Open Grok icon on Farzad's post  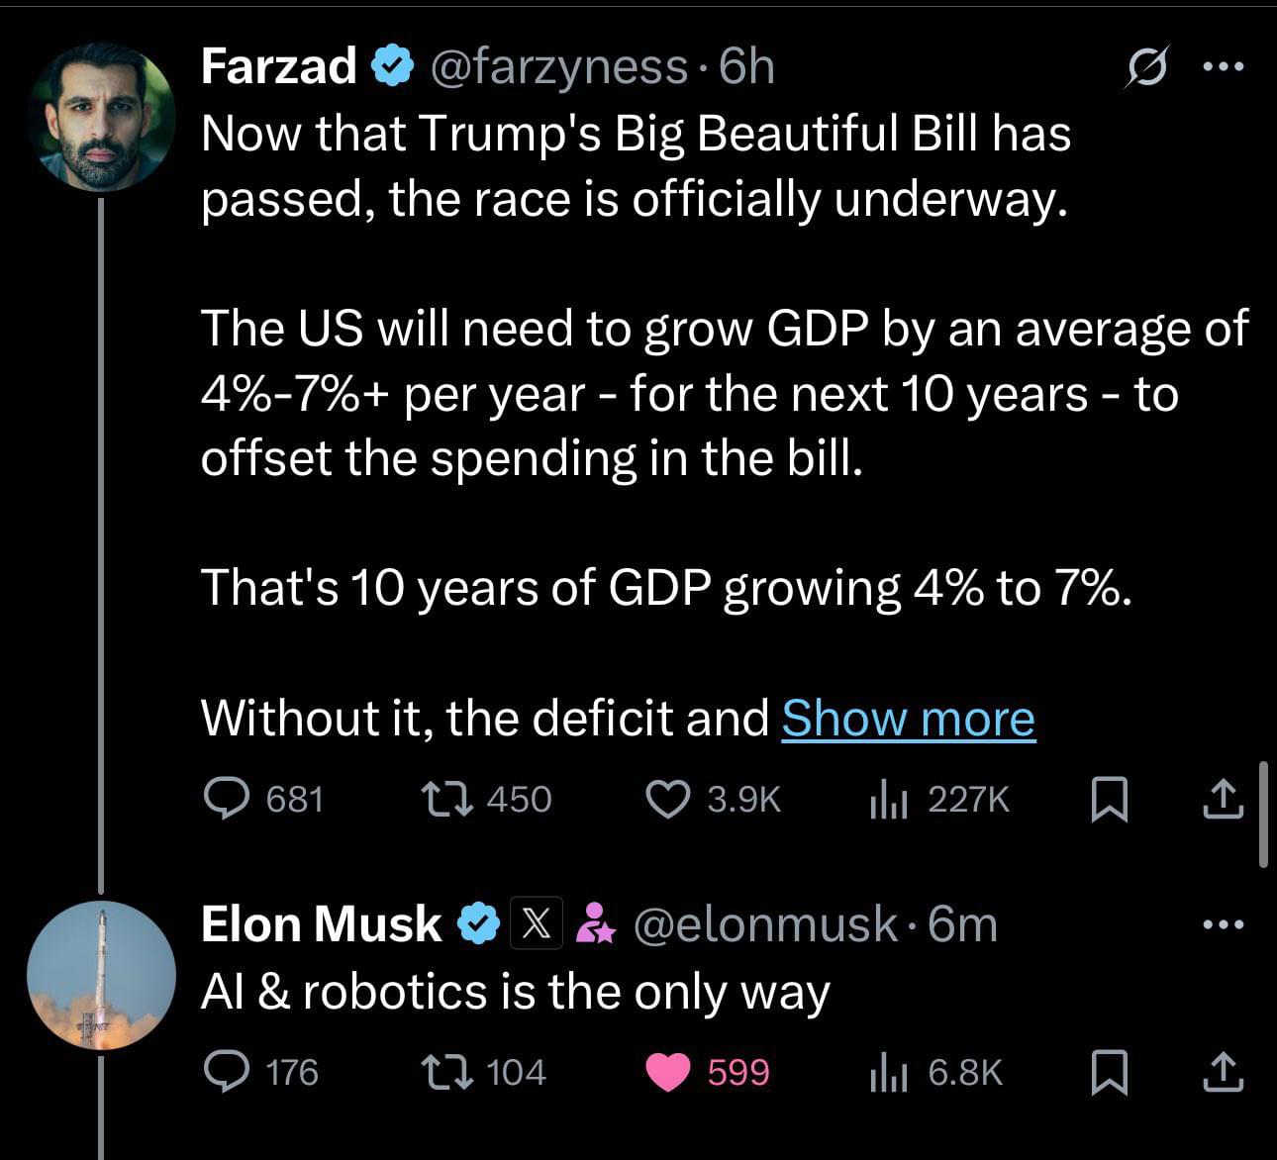(1148, 66)
